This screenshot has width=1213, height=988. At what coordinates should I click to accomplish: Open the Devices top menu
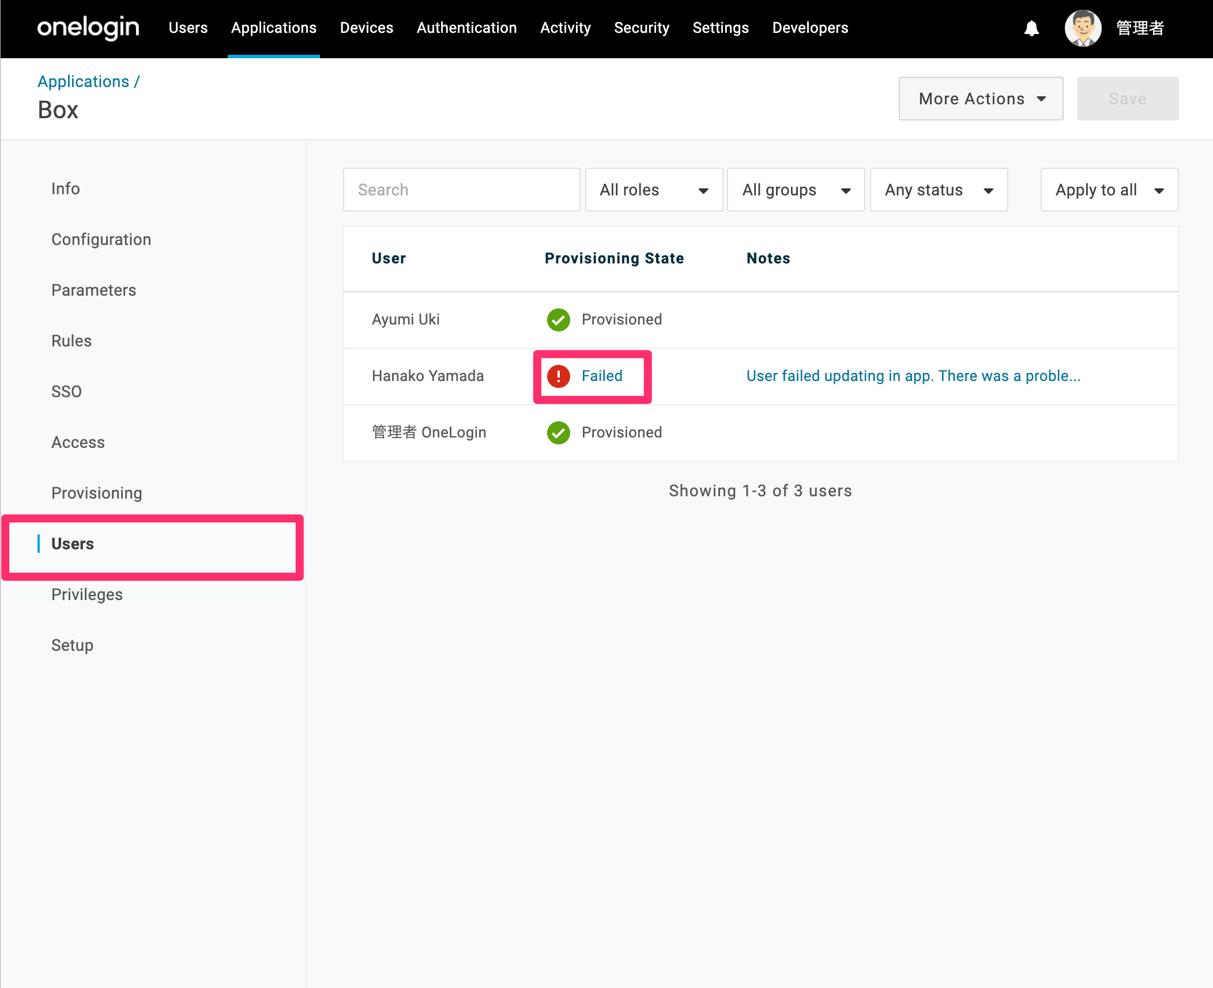[x=367, y=28]
